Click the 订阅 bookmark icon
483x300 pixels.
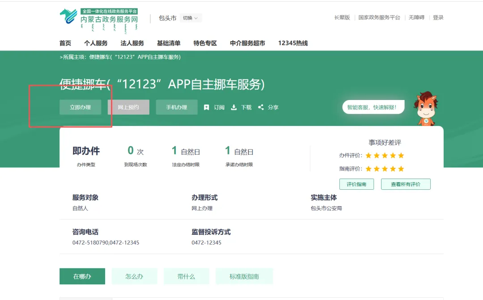click(x=206, y=107)
